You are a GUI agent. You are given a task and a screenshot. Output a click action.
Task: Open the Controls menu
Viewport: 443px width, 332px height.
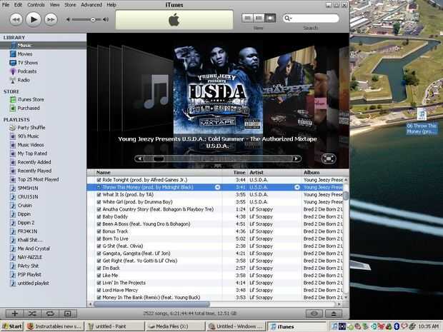(36, 4)
